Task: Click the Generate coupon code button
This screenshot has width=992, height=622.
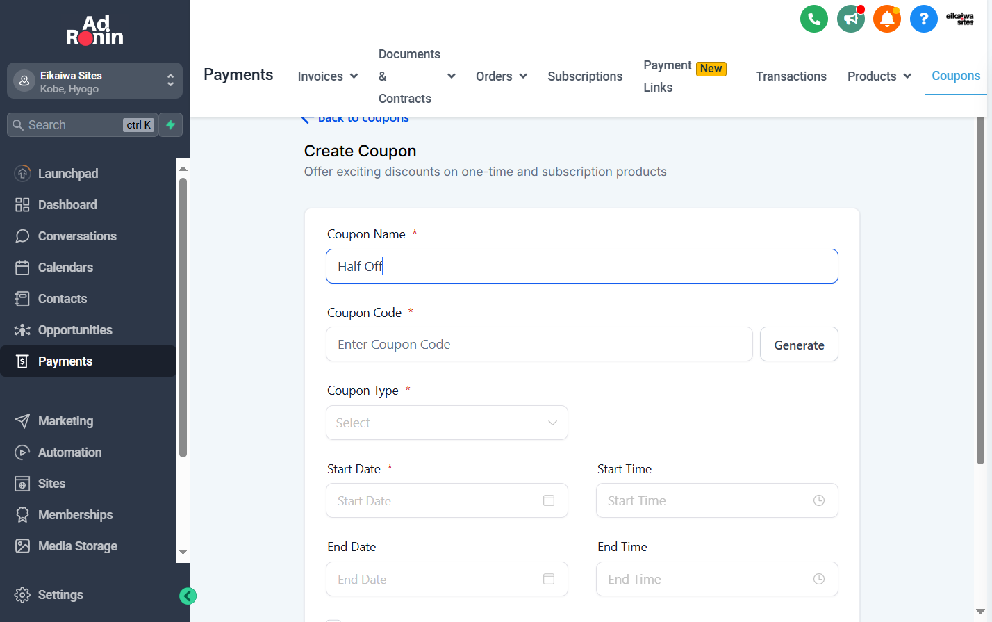Action: (x=799, y=345)
